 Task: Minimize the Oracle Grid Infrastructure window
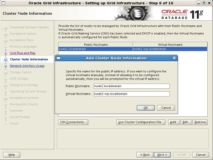coord(199,3)
